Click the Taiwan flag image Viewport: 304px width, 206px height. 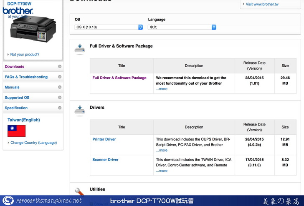(x=16, y=131)
